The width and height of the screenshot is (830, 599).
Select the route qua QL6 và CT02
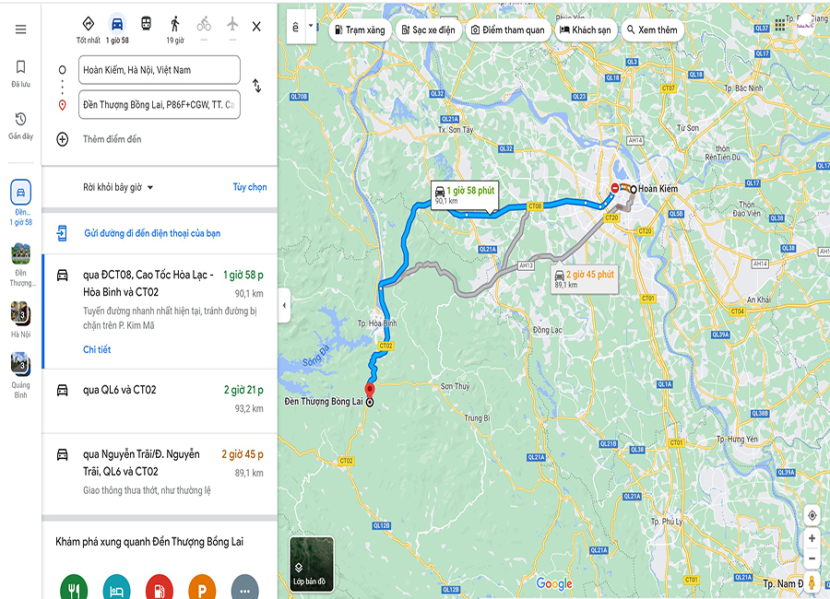pyautogui.click(x=160, y=401)
